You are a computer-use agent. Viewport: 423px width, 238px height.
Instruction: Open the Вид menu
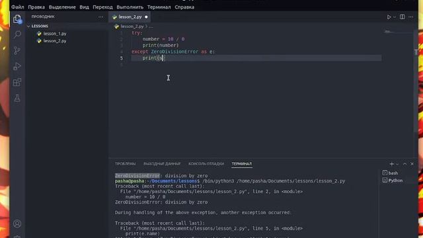pyautogui.click(x=84, y=7)
